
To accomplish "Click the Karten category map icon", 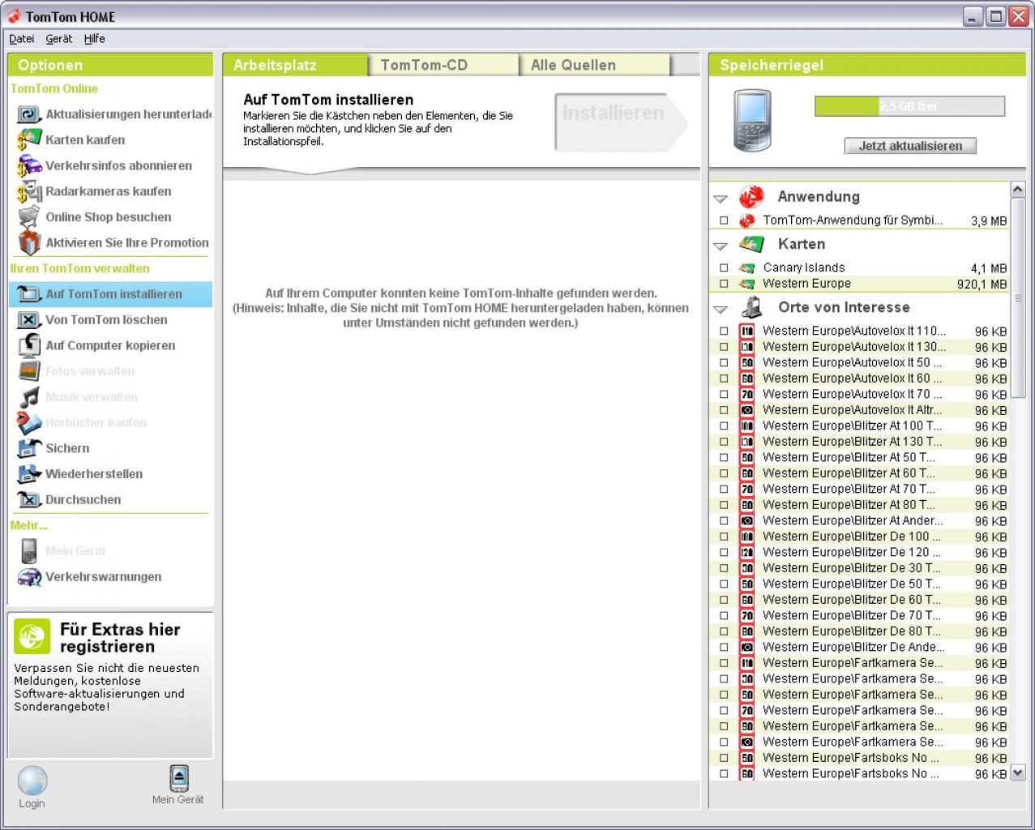I will point(752,244).
